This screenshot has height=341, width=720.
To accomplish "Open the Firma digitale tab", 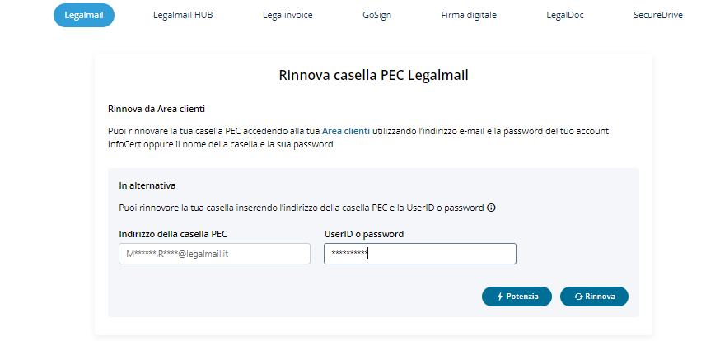I will click(469, 15).
